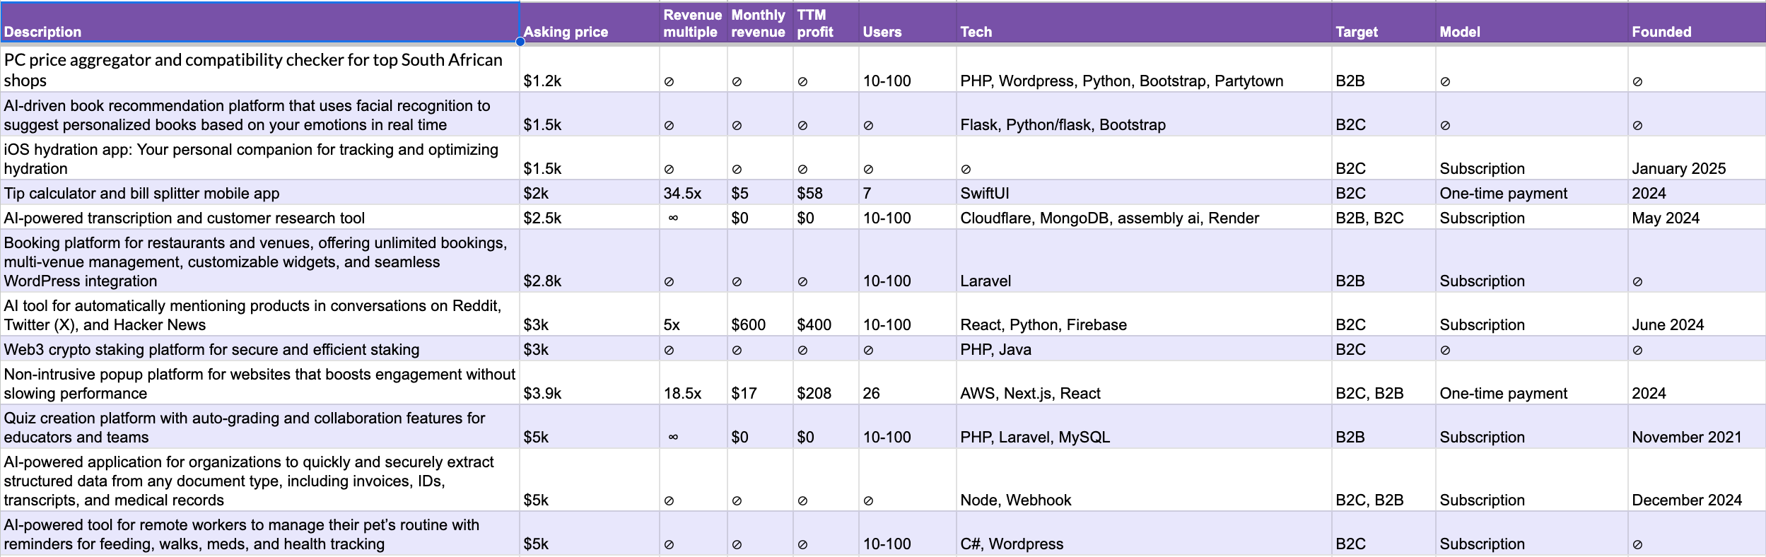The height and width of the screenshot is (557, 1766).
Task: Click the $3.9k asking price cell
Action: tap(590, 383)
